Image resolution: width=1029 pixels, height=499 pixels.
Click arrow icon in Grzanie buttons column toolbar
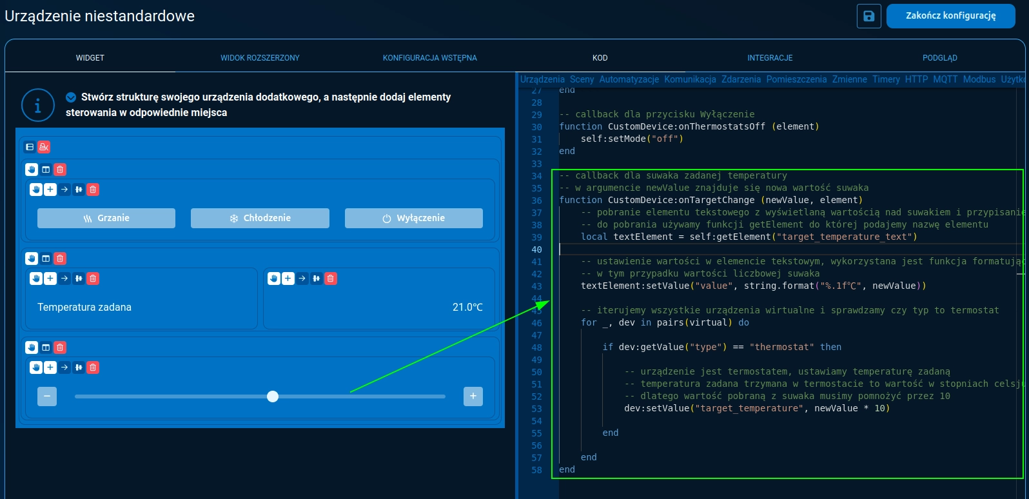(x=64, y=190)
